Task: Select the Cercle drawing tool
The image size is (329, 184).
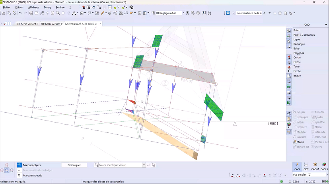Action: (x=297, y=57)
